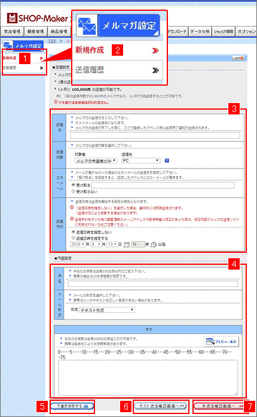The width and height of the screenshot is (257, 417).
Task: Click the SHOP-Maker logo icon
Action: pos(12,18)
